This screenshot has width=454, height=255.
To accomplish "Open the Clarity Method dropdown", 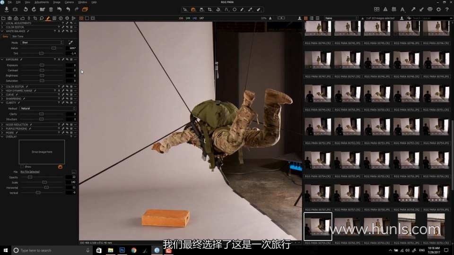I will [x=48, y=109].
